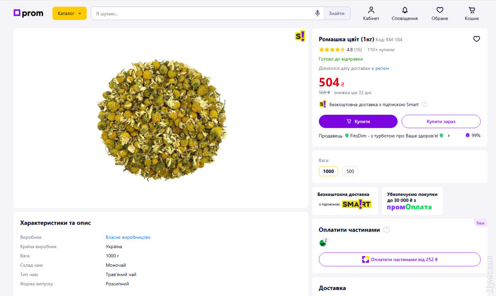The width and height of the screenshot is (496, 296).
Task: Click the chamomile product image
Action: tap(161, 119)
